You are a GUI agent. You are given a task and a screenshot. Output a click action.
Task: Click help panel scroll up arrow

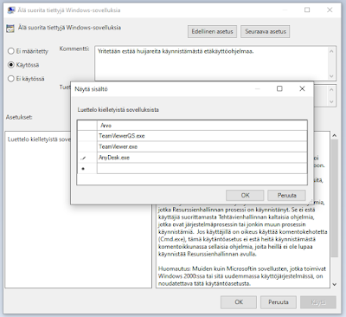pos(334,135)
